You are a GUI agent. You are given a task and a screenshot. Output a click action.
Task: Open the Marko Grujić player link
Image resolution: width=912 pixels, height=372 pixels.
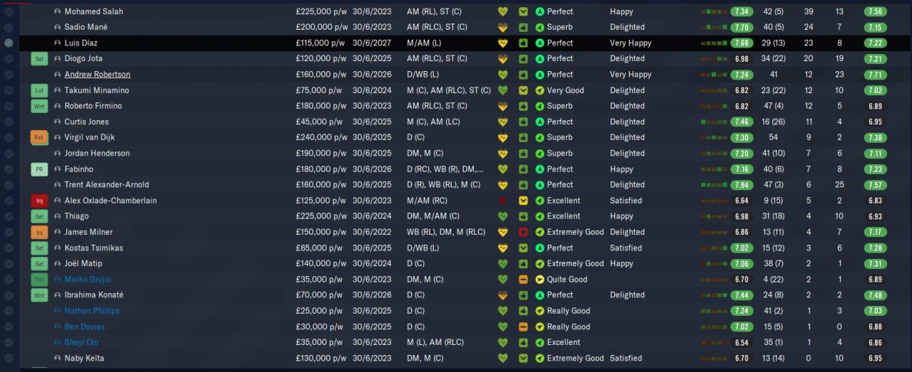coord(88,280)
